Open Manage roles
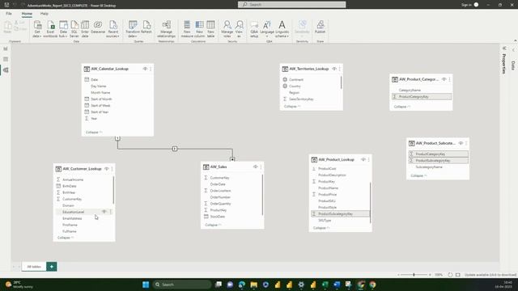 click(x=227, y=29)
